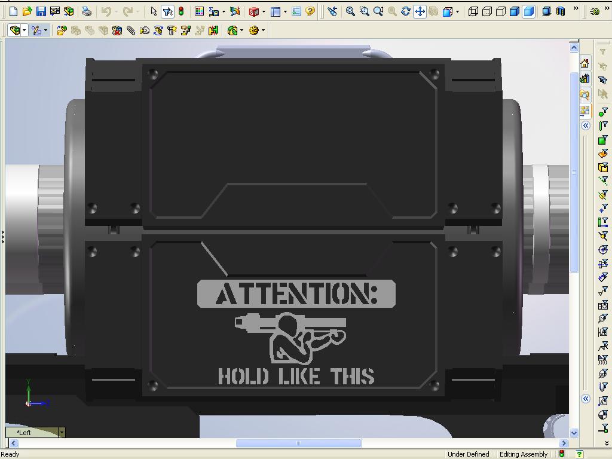Toggle shadows in shaded mode
Viewport: 612px width, 459px height.
(x=546, y=11)
